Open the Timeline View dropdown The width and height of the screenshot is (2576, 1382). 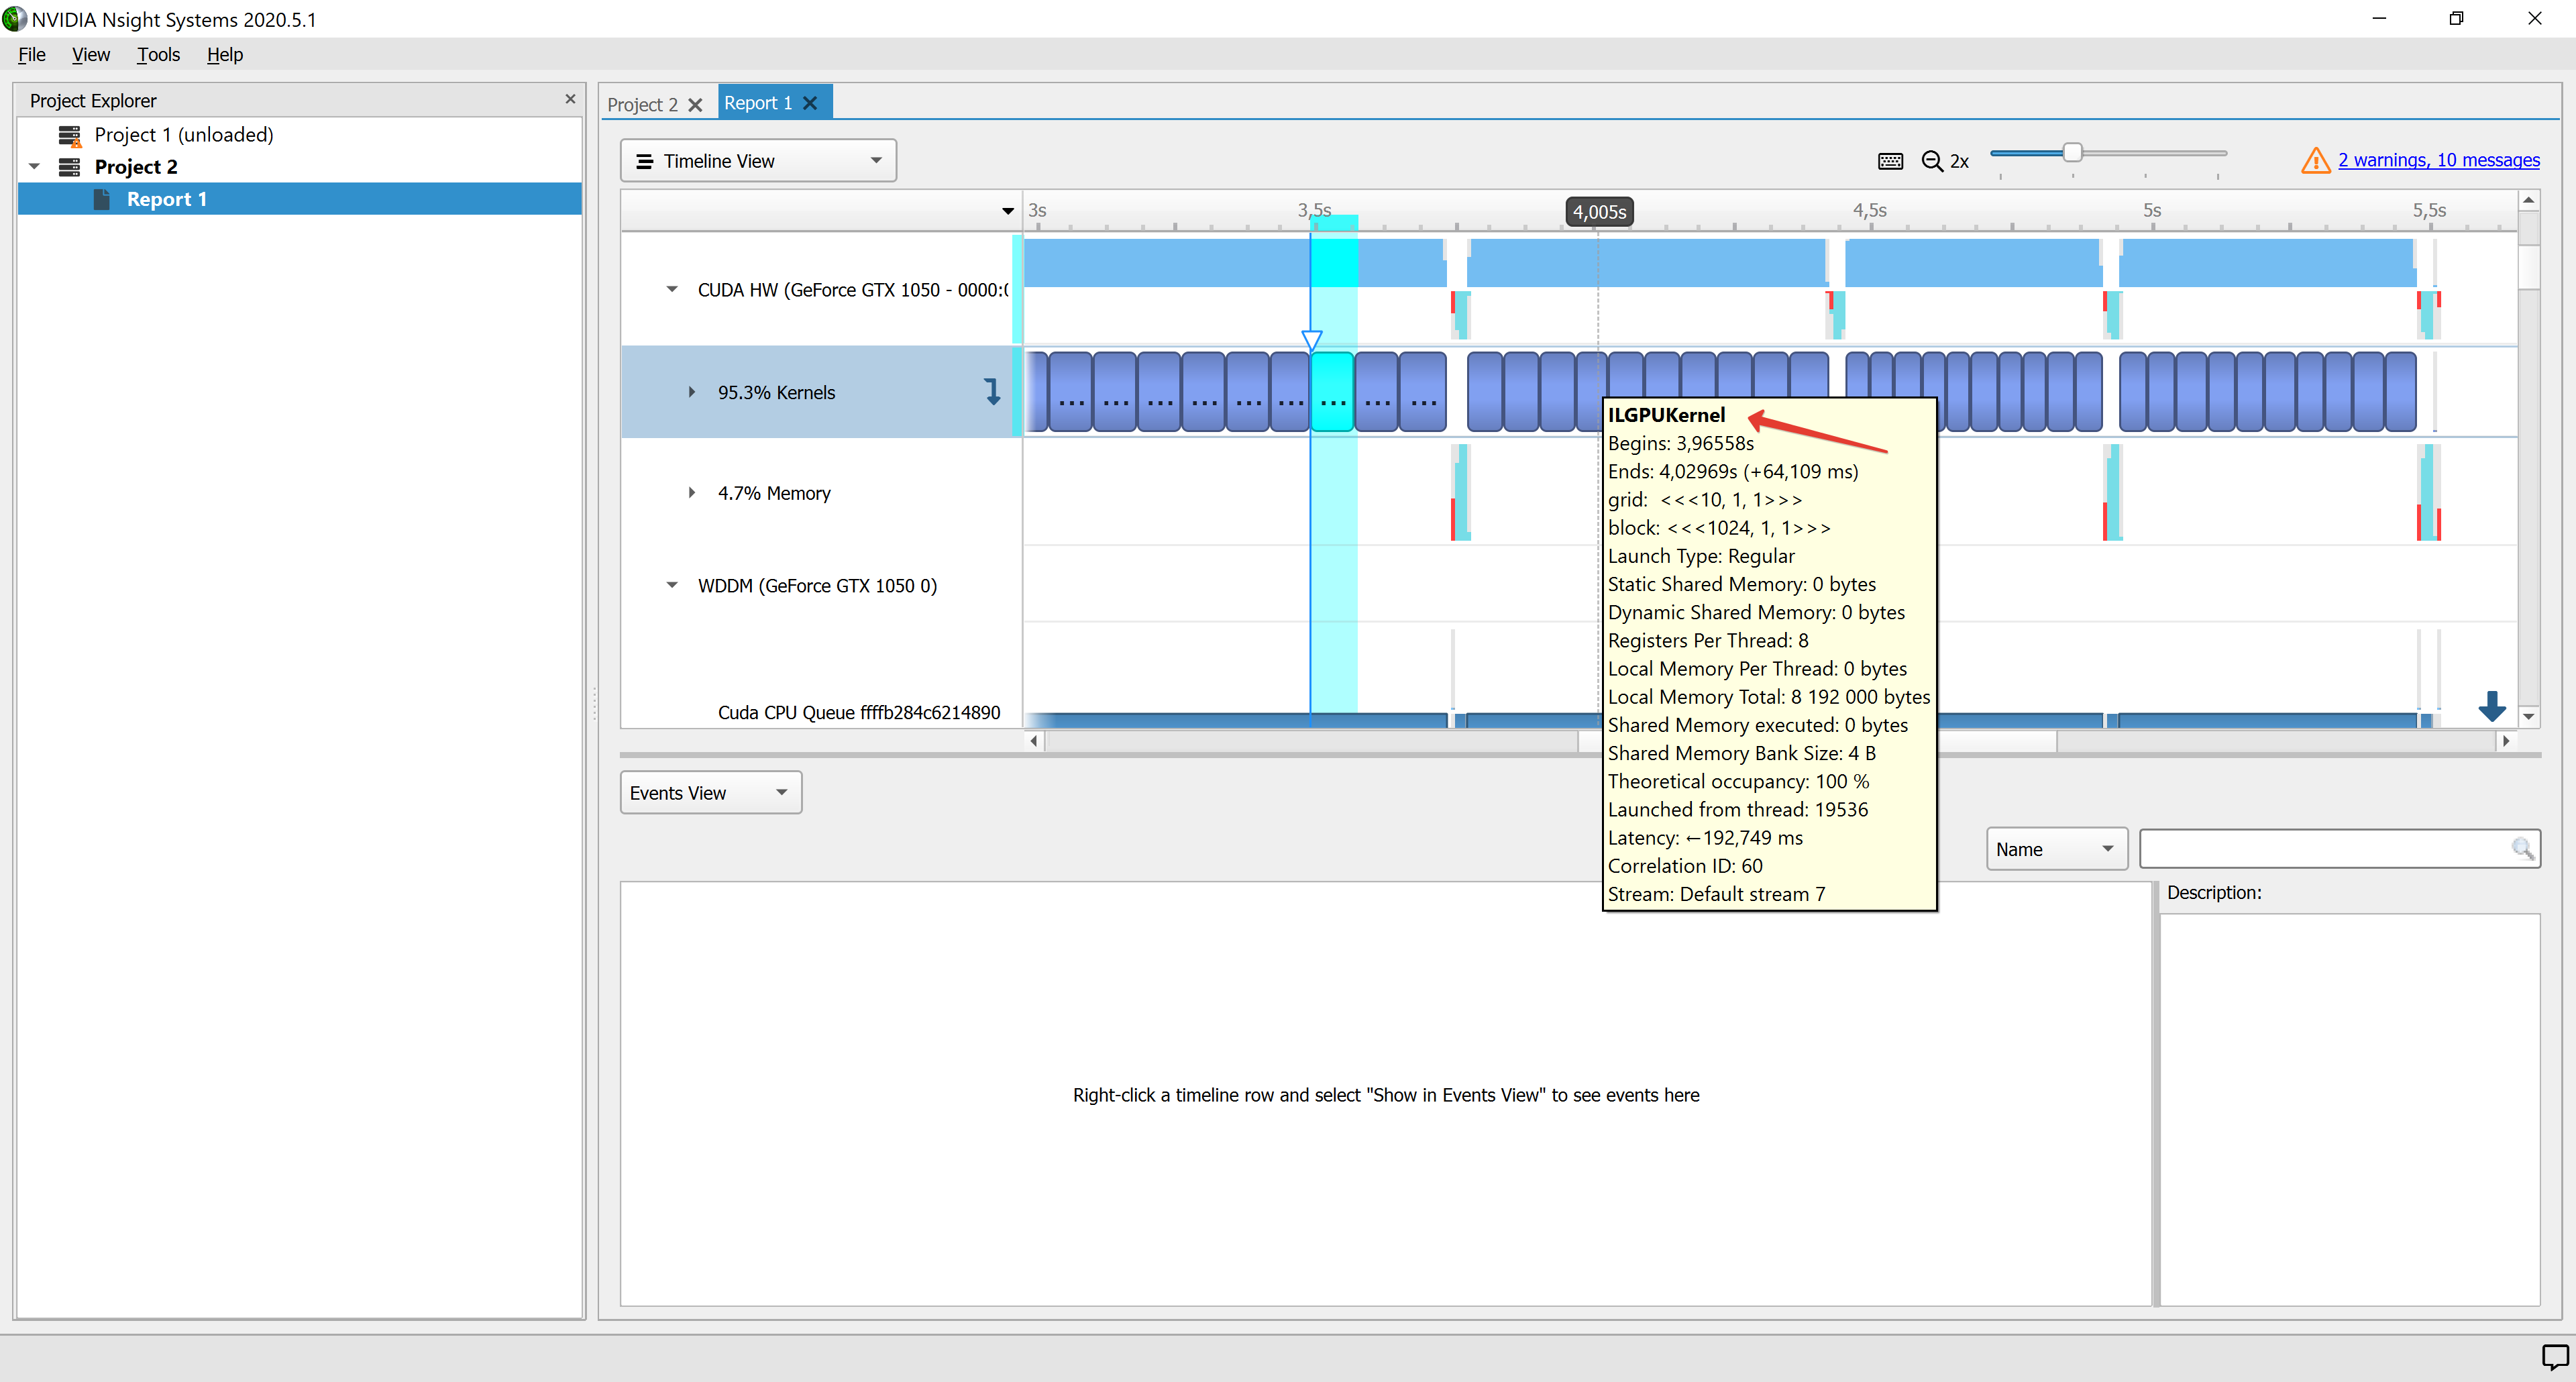click(758, 161)
